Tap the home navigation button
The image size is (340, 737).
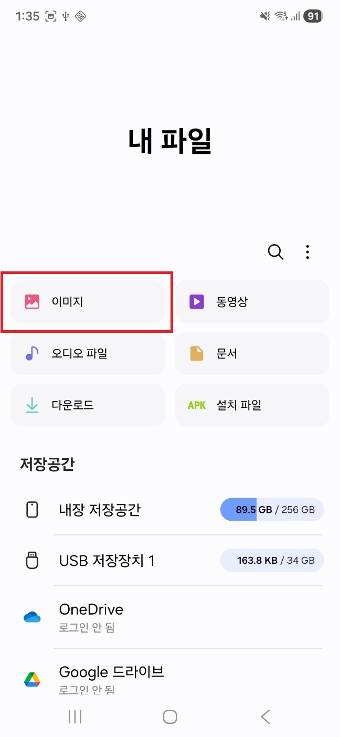[170, 717]
